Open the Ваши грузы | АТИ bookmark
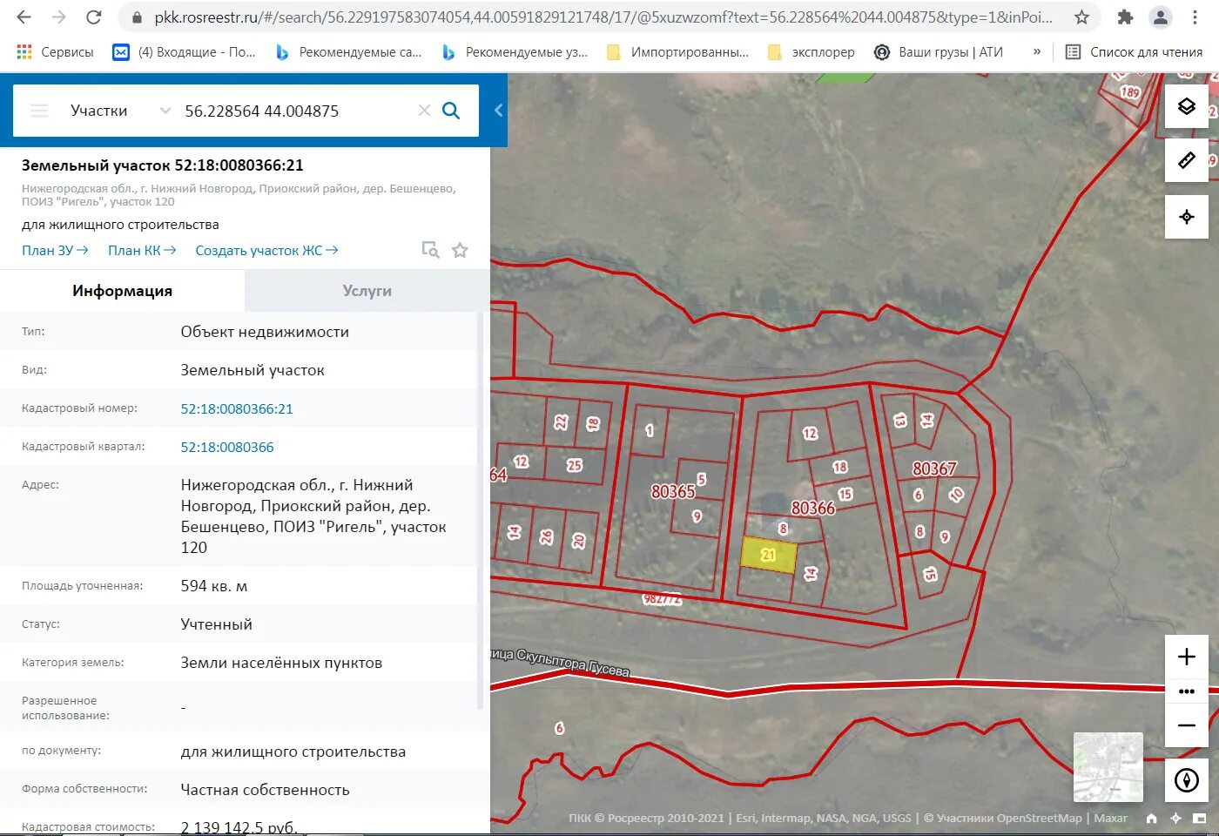This screenshot has height=836, width=1219. click(939, 52)
